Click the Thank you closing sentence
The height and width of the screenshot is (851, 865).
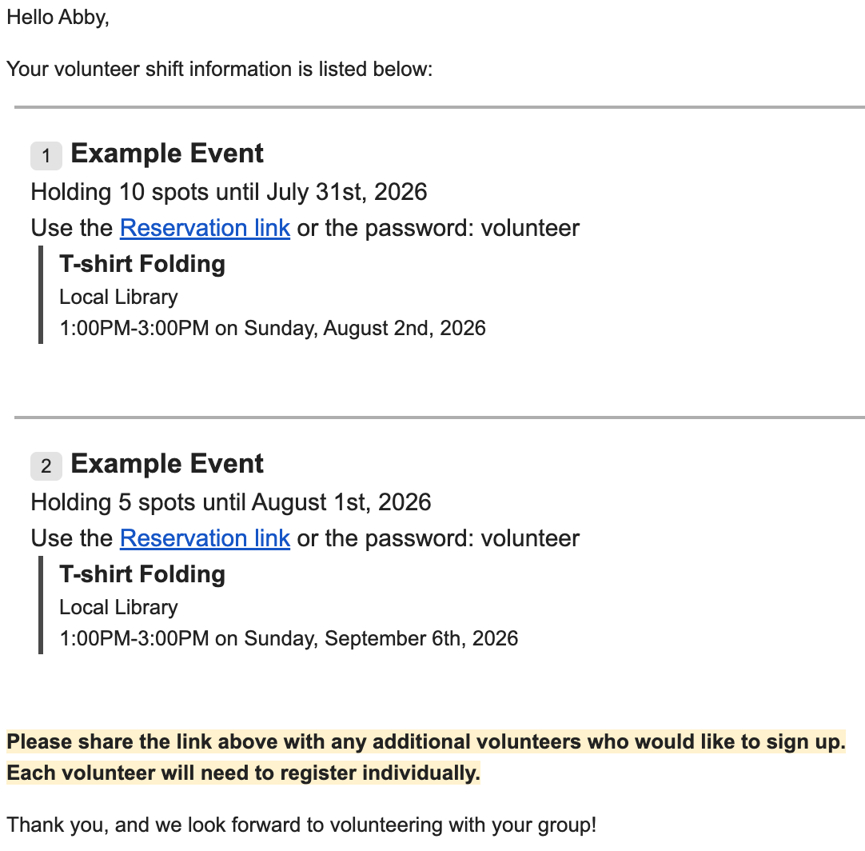point(301,825)
